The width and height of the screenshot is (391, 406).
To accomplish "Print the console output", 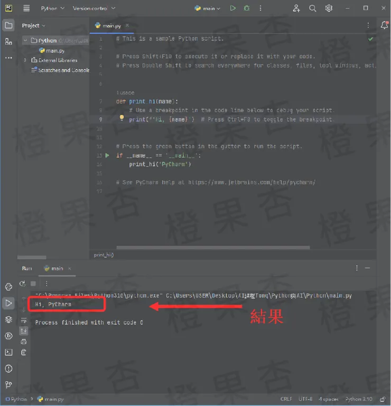I will coord(24,342).
